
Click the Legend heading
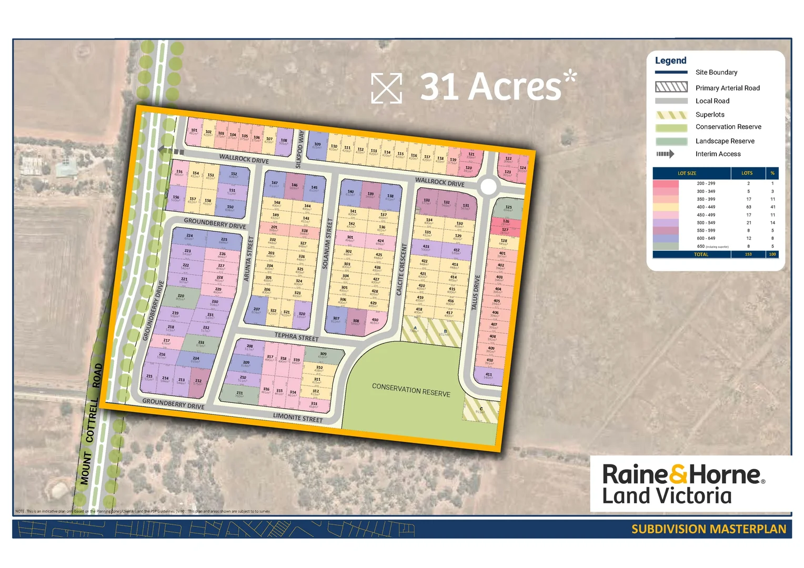(x=670, y=60)
